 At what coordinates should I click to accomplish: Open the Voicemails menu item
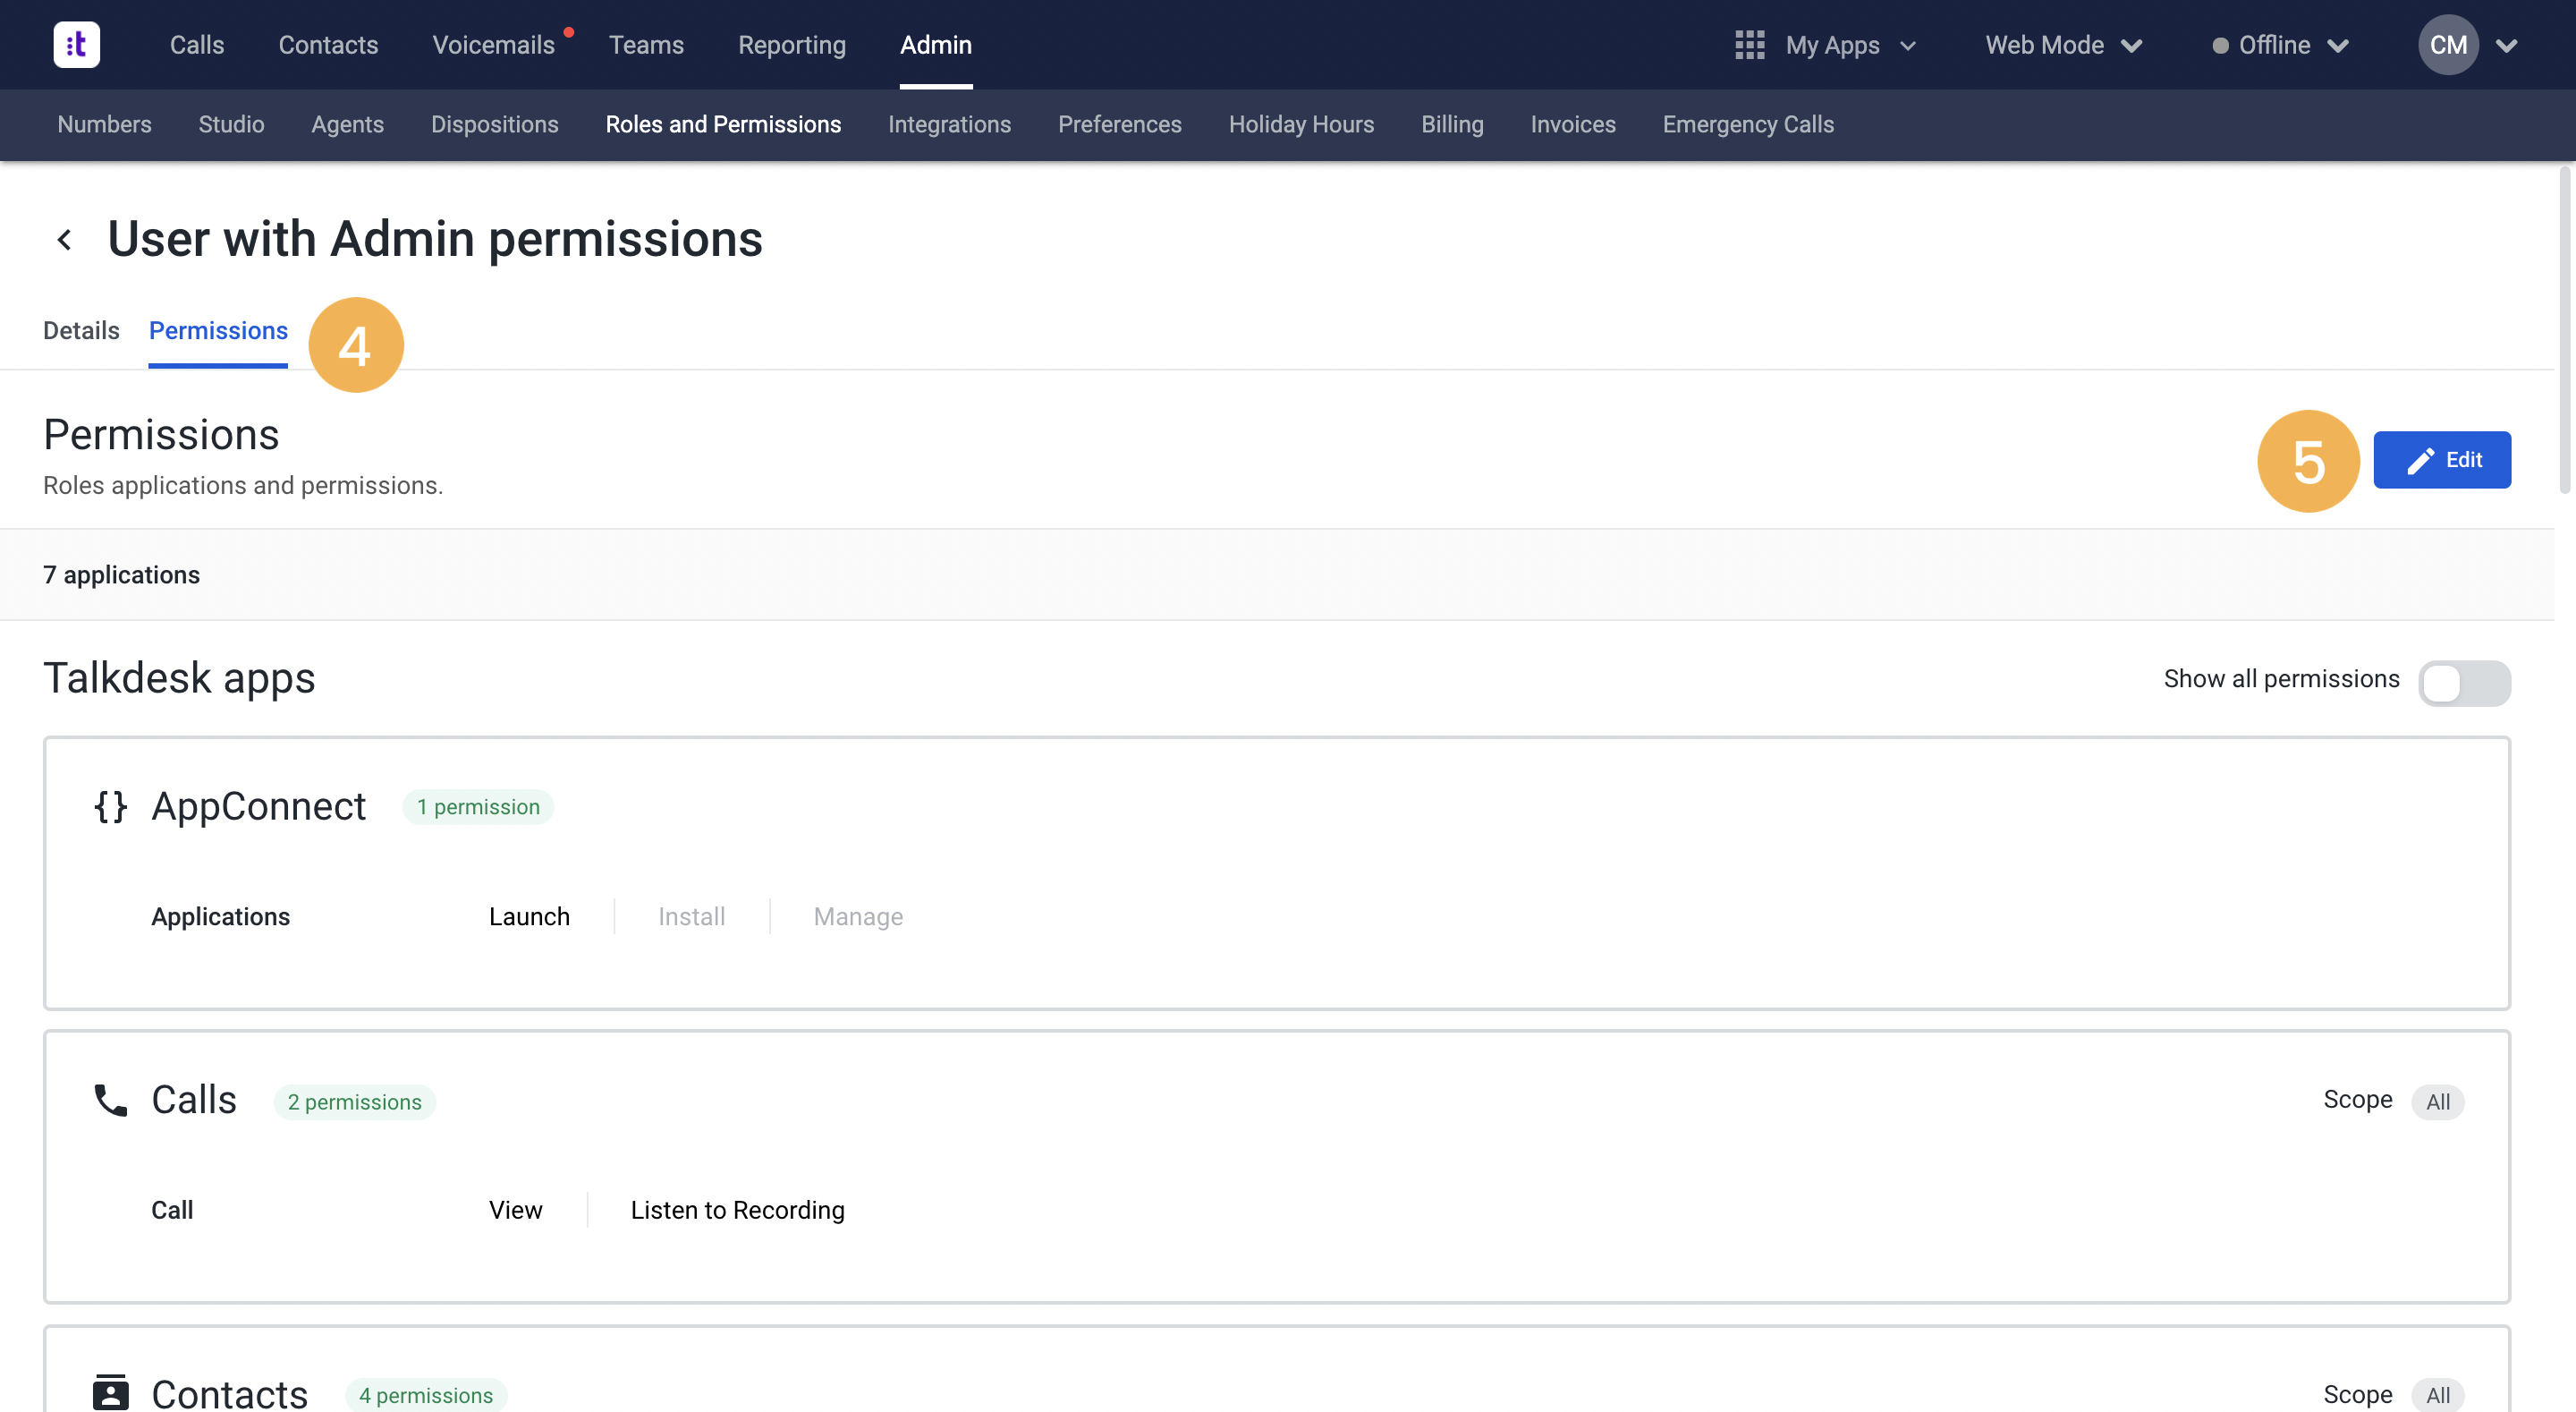pos(493,45)
